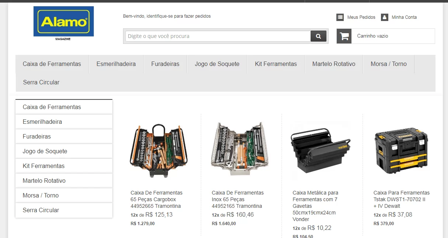Viewport: 448px width, 238px height.
Task: Select Martelo Rotativo in top menu
Action: 334,64
